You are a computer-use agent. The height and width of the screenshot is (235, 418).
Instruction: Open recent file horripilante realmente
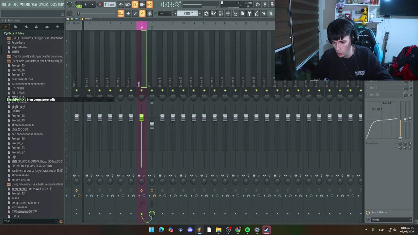(25, 203)
